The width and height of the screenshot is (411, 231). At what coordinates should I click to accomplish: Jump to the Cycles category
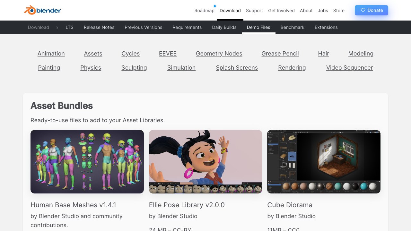point(131,54)
